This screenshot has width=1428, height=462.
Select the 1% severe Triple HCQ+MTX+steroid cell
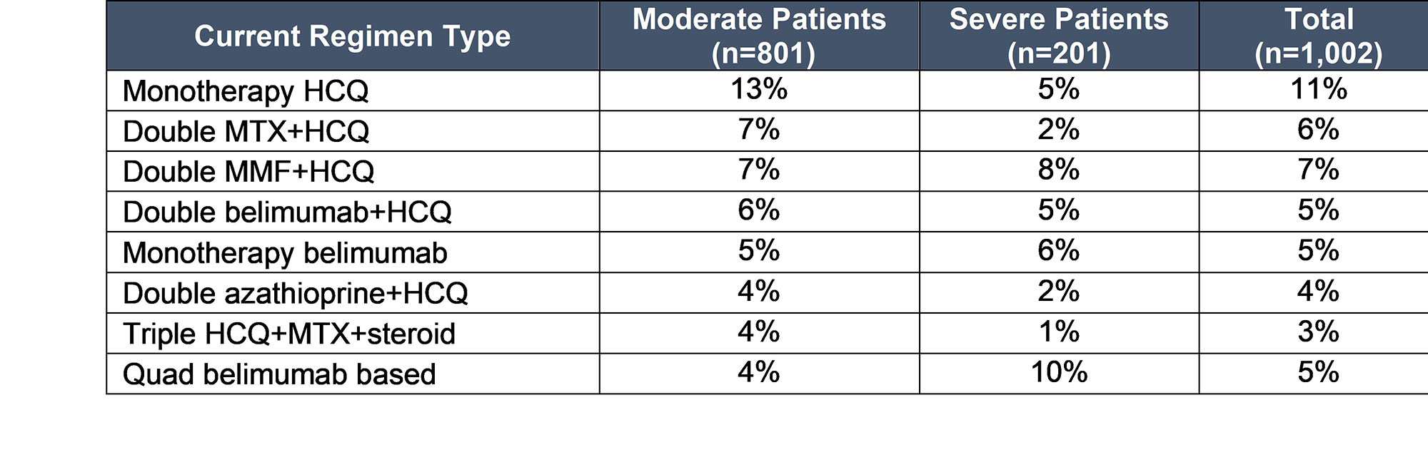tap(1059, 332)
